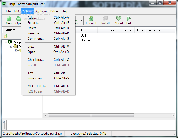Viewport: 178px width, 138px height.
Task: Sort by the Date / Time column header
Action: pos(159,30)
